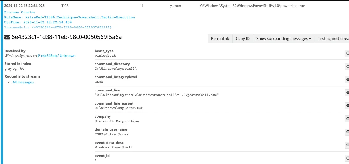Click the envelope icon beside the message ID
The width and height of the screenshot is (349, 164).
click(x=7, y=37)
